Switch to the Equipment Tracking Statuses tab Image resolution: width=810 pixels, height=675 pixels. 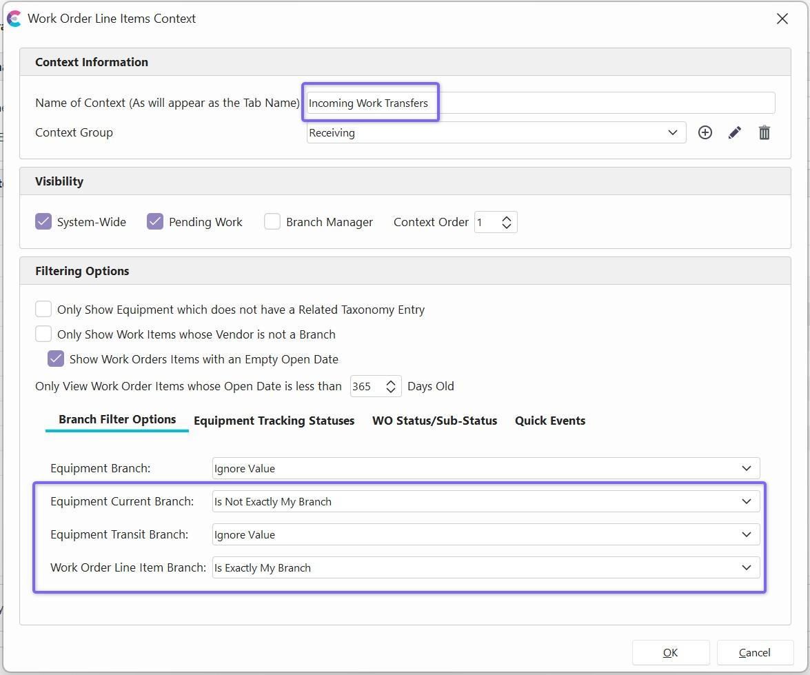(274, 421)
